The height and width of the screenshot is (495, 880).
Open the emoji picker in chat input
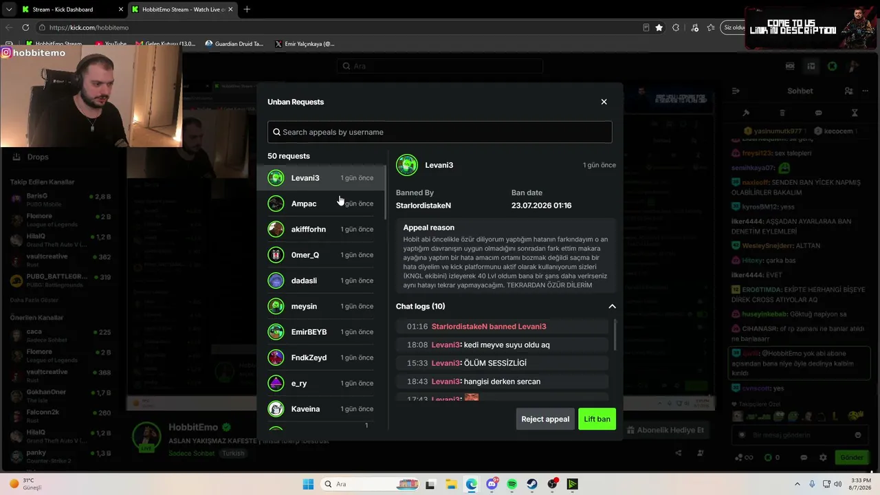pyautogui.click(x=858, y=435)
